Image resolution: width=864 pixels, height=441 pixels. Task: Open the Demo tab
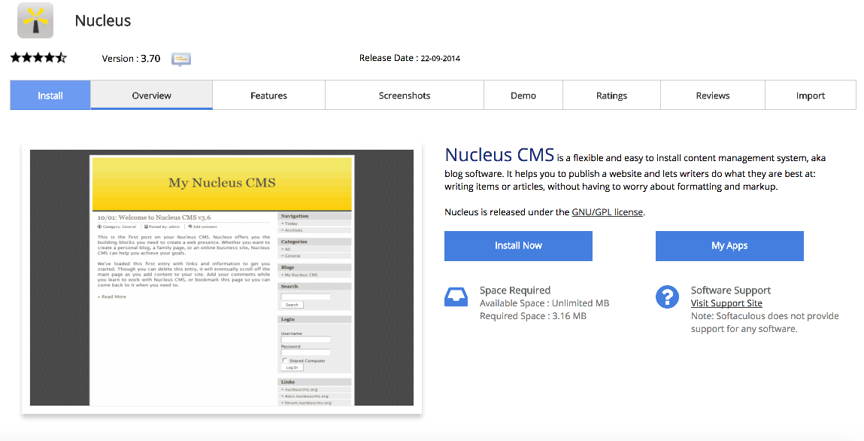coord(523,96)
